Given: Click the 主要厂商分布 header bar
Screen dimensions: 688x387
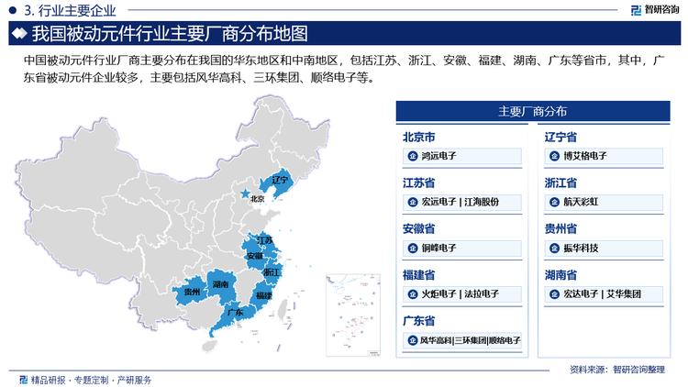Looking at the screenshot, I should coord(533,112).
